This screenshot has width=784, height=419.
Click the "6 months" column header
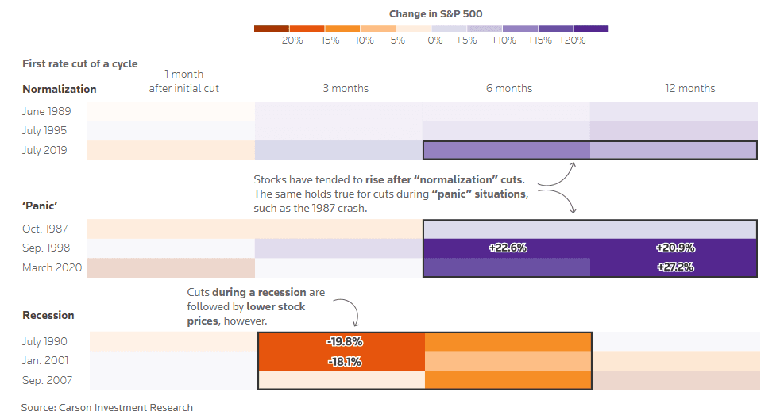(x=509, y=88)
